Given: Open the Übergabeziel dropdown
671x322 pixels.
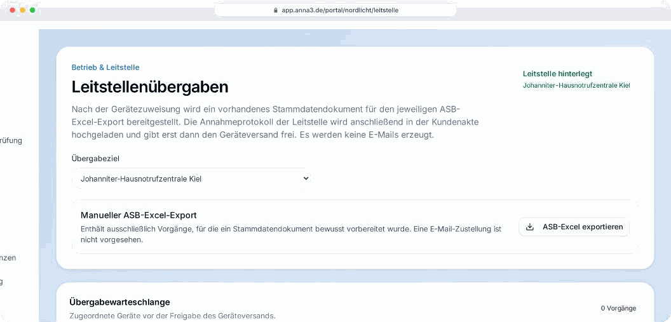Looking at the screenshot, I should click(x=191, y=178).
